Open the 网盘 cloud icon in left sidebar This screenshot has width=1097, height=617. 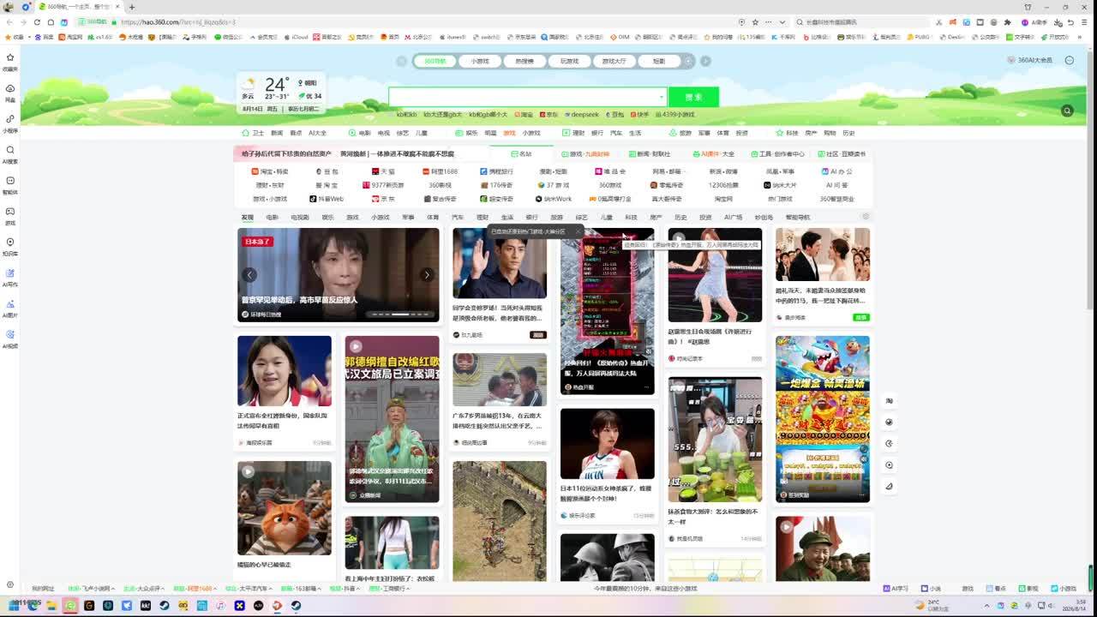[x=10, y=88]
